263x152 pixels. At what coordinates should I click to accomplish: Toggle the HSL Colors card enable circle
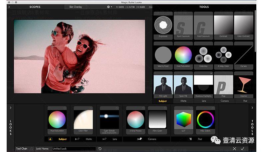pyautogui.click(x=213, y=108)
